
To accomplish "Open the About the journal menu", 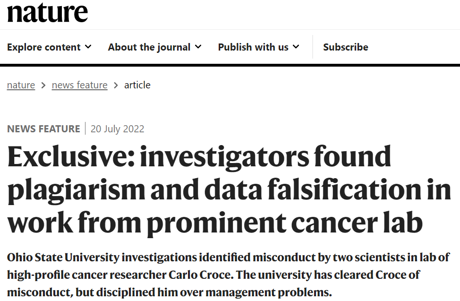I will 149,47.
